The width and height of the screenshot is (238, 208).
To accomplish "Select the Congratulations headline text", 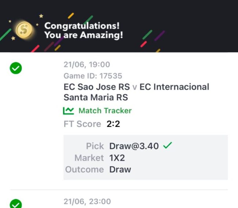I will (x=82, y=26).
